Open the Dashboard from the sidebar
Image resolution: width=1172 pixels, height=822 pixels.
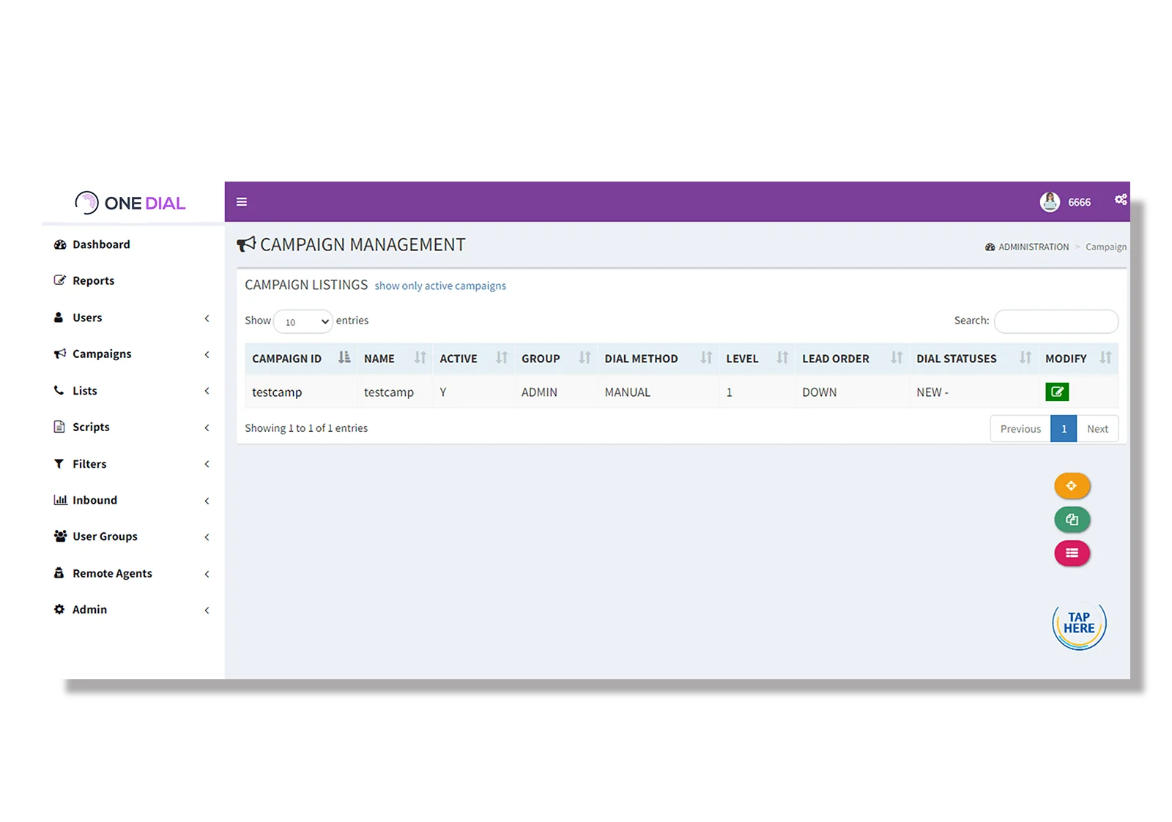tap(100, 244)
